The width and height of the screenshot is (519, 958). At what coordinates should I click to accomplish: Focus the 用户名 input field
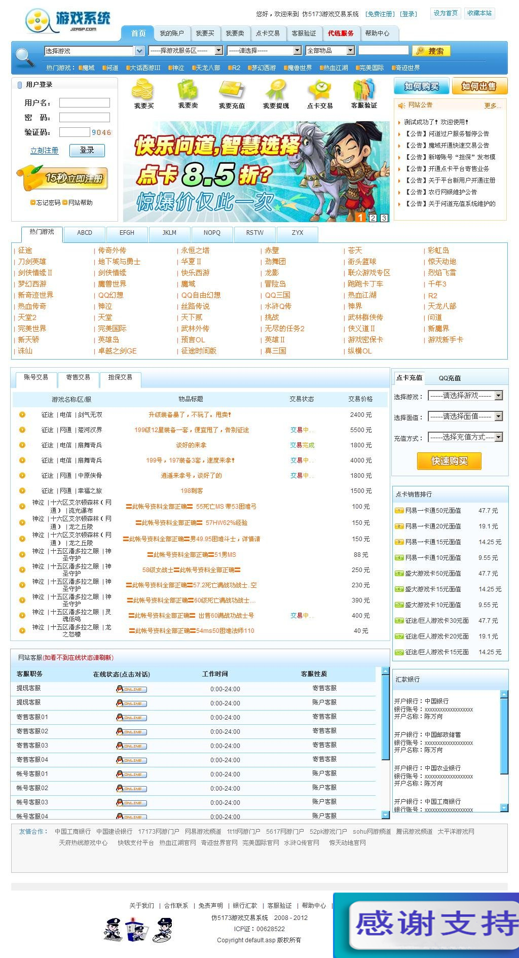[85, 103]
